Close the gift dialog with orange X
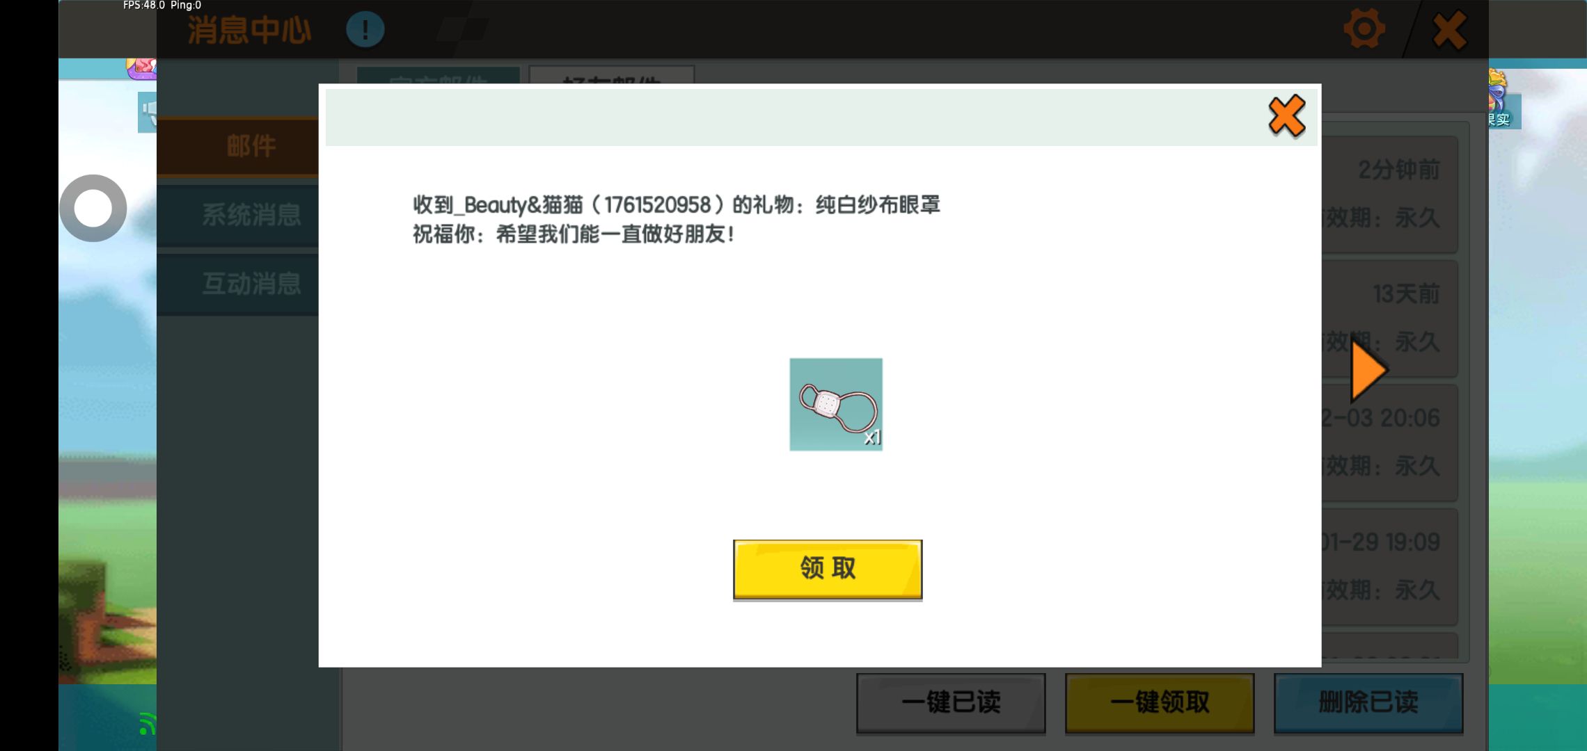 [x=1286, y=116]
